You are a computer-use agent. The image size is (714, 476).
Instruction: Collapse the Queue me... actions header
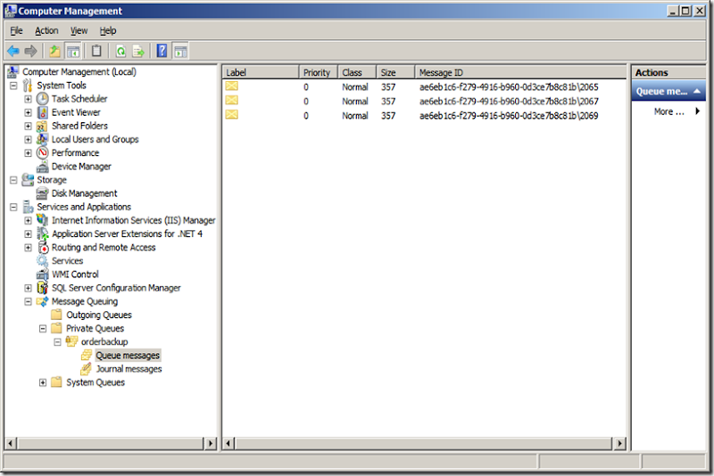click(x=668, y=92)
